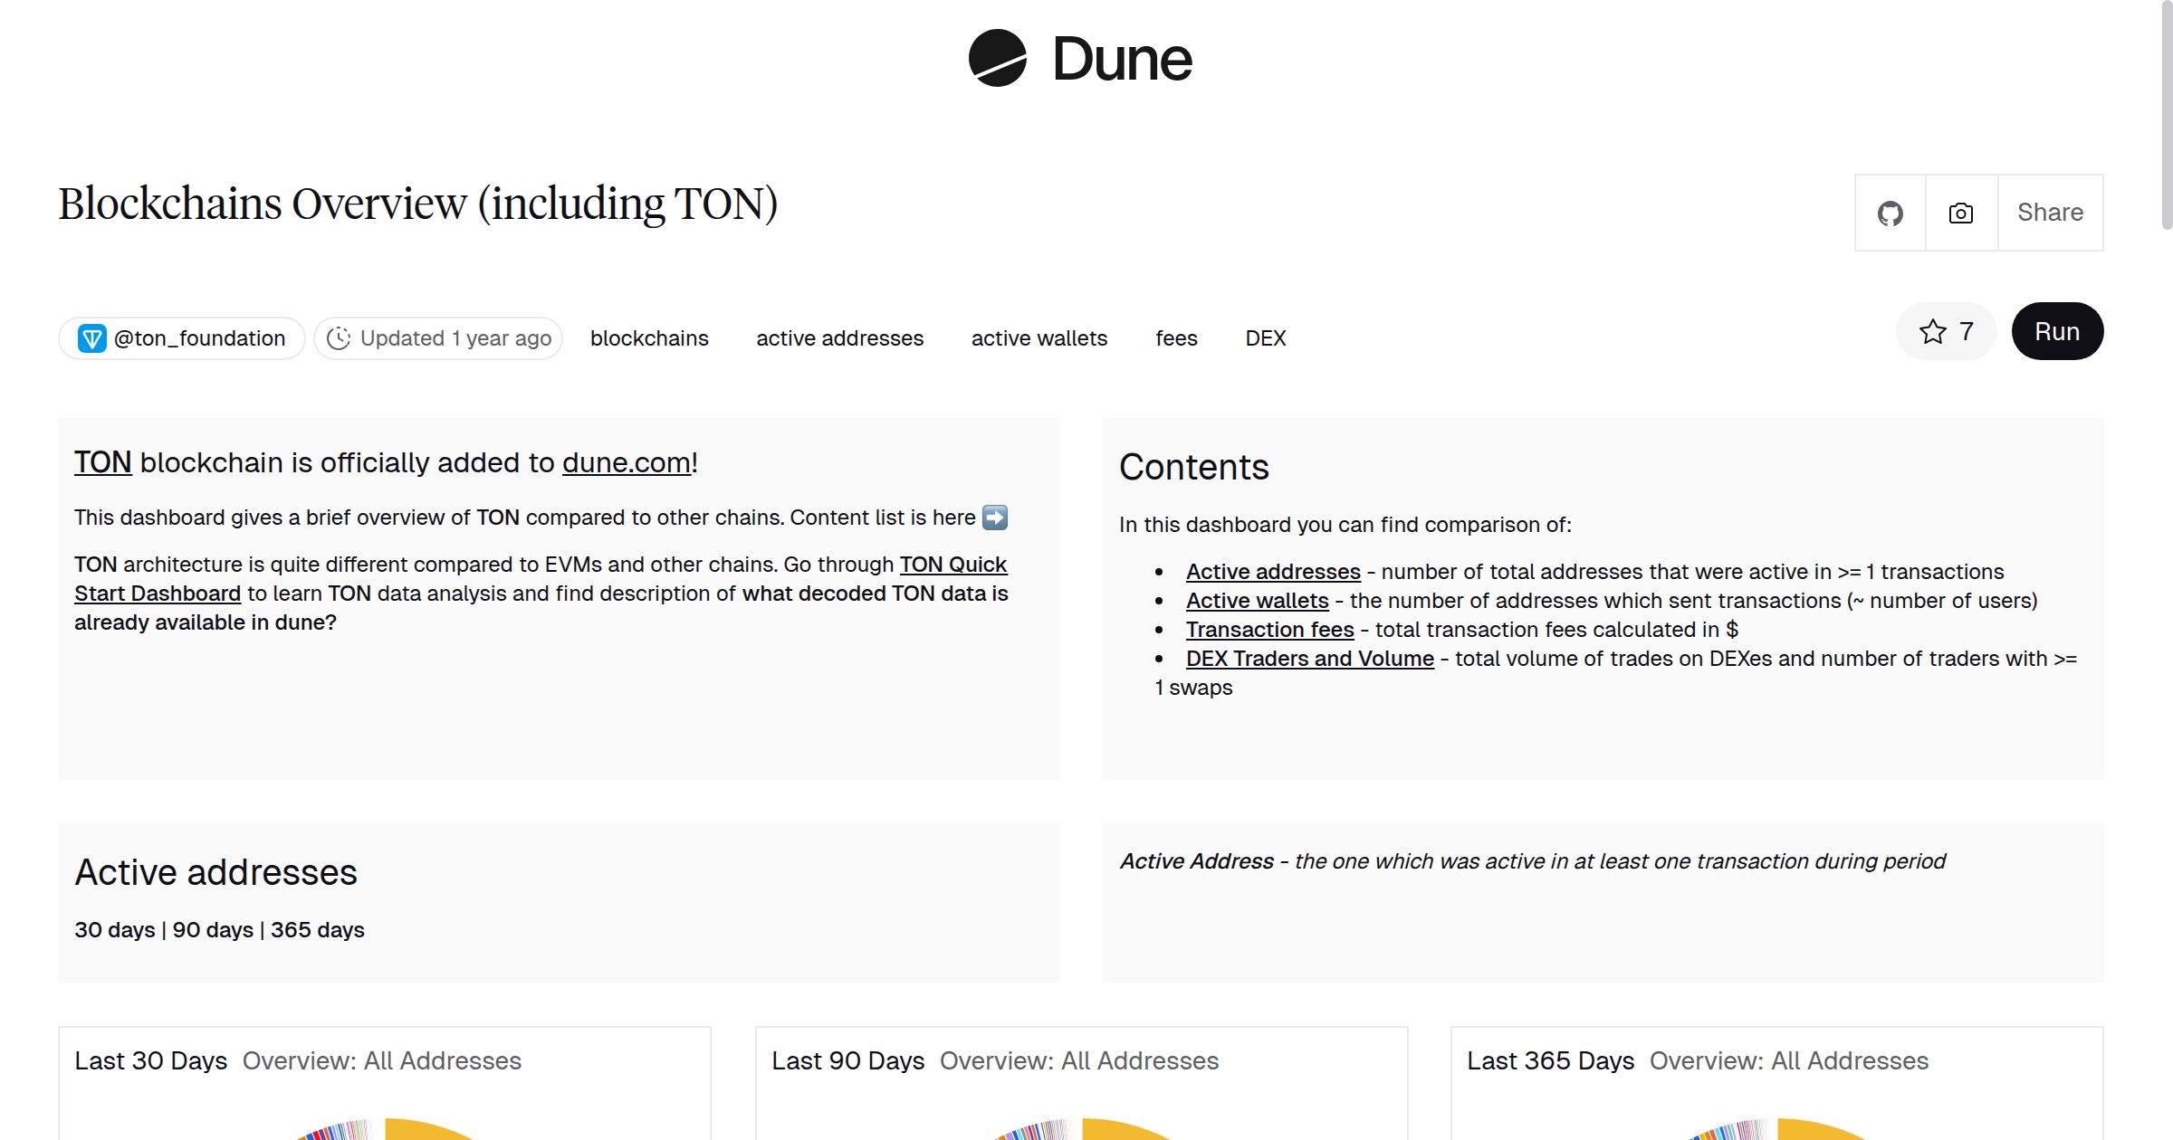Select the 'blockchains' tag
The width and height of the screenshot is (2173, 1140).
(x=649, y=337)
